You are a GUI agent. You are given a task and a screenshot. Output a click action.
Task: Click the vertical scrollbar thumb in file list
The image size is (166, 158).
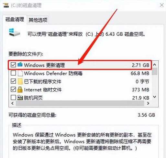tap(155, 71)
